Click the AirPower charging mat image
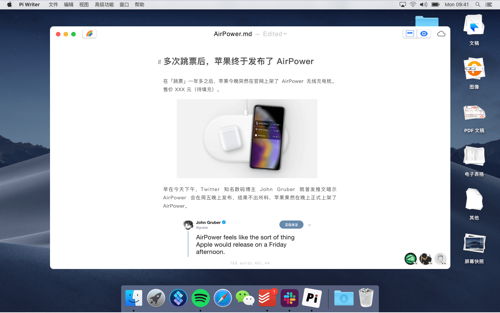The height and width of the screenshot is (313, 500). [247, 139]
